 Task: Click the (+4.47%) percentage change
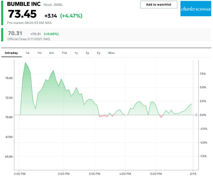pos(71,16)
